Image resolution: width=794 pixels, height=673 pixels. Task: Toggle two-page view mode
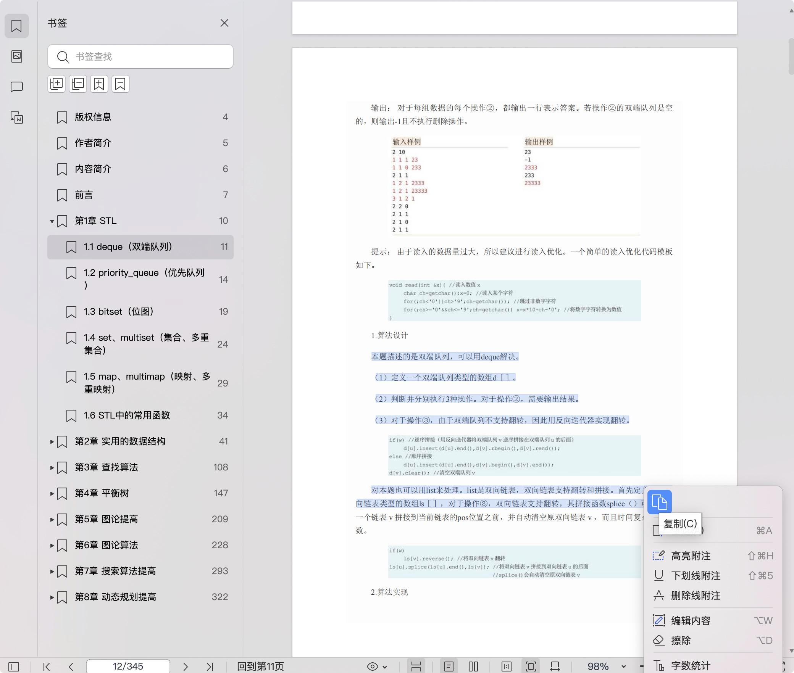[x=473, y=667]
